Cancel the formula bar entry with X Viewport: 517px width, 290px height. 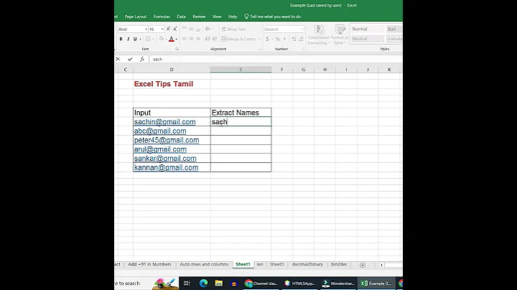(118, 59)
